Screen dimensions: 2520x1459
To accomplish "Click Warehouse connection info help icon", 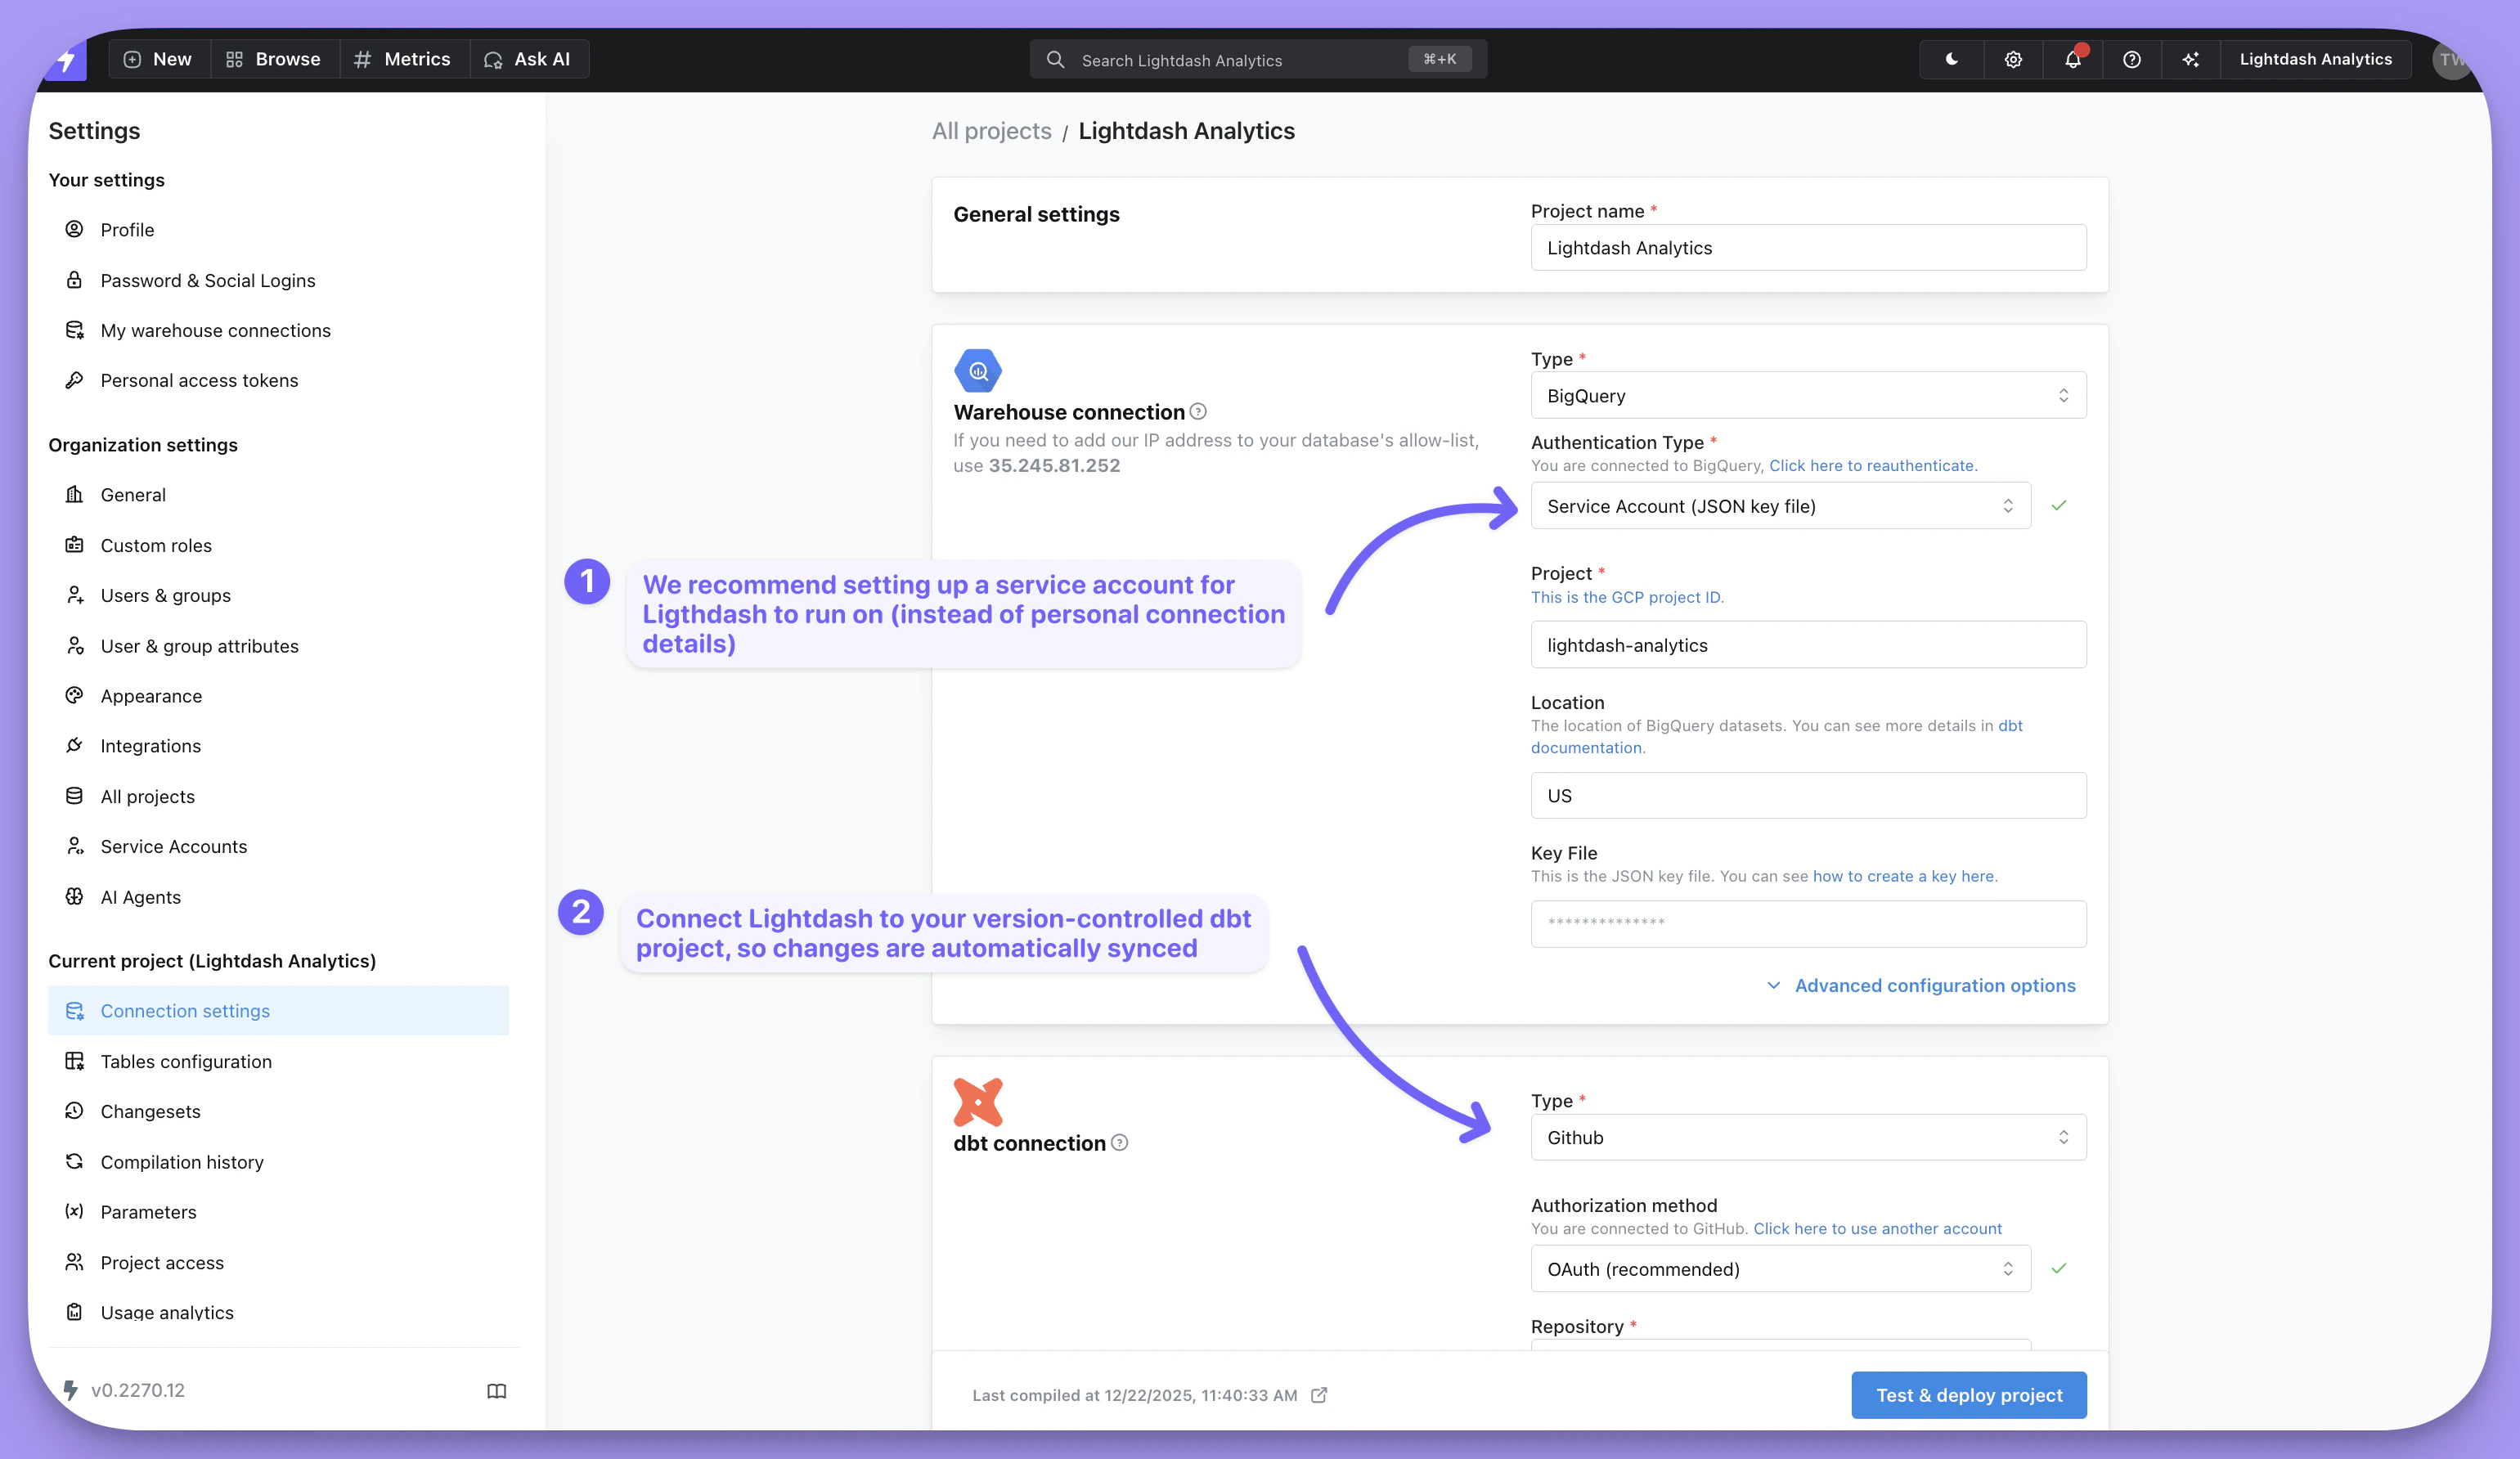I will coord(1198,411).
